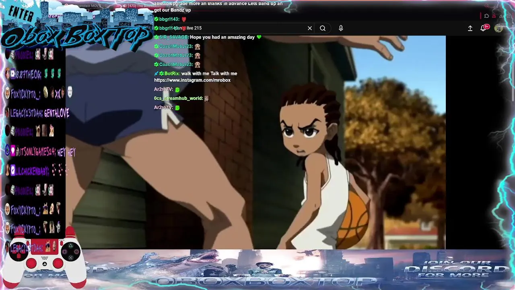
Task: Click the message 'Hope you had an amazing day'
Action: click(222, 37)
